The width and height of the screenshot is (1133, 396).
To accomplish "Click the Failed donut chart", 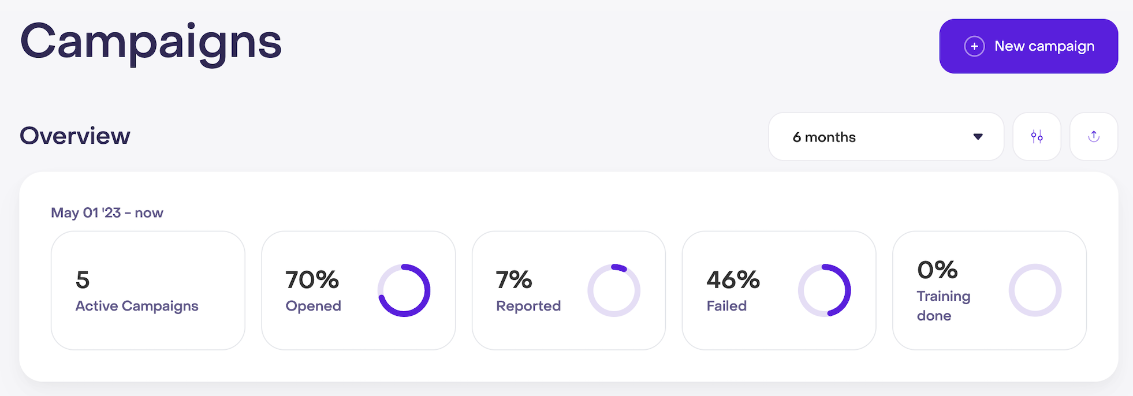I will (824, 290).
